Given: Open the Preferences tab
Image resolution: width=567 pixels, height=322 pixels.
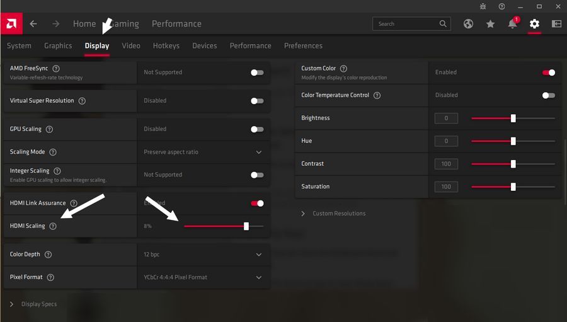Looking at the screenshot, I should coord(303,45).
